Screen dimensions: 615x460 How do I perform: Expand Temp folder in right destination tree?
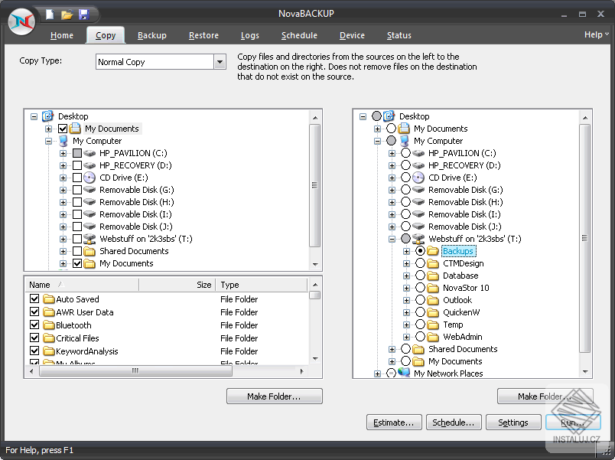point(406,325)
